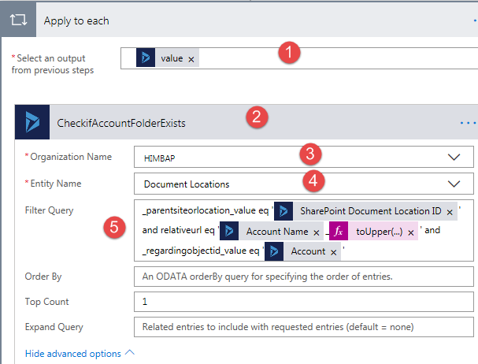Collapse advanced options using chevron

click(130, 352)
